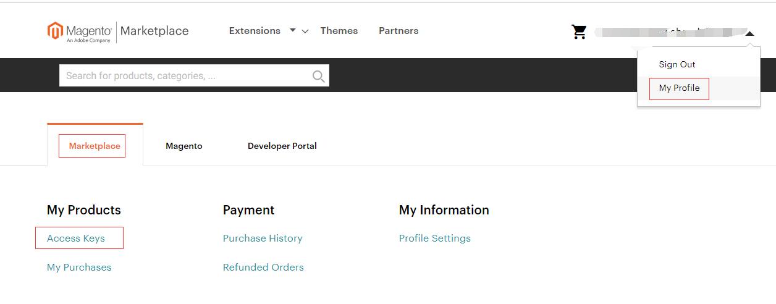This screenshot has height=304, width=776.
Task: Open the Themes menu item
Action: [339, 31]
